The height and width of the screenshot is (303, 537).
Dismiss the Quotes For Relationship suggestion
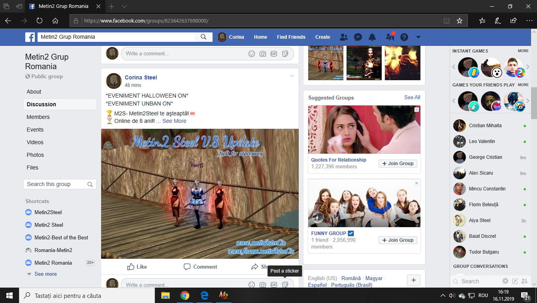tap(416, 109)
